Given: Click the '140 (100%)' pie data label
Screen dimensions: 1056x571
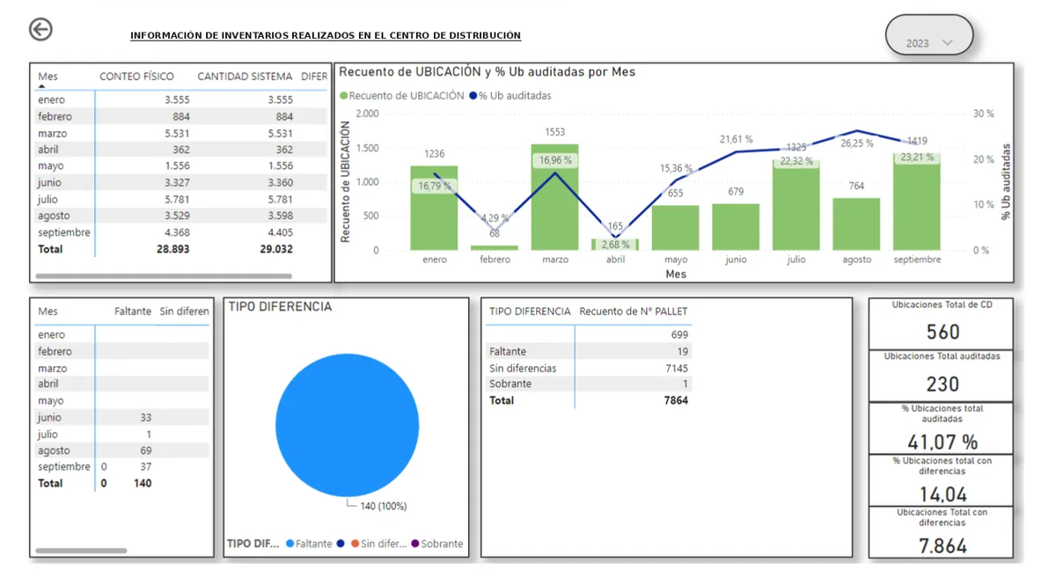Looking at the screenshot, I should pos(384,506).
